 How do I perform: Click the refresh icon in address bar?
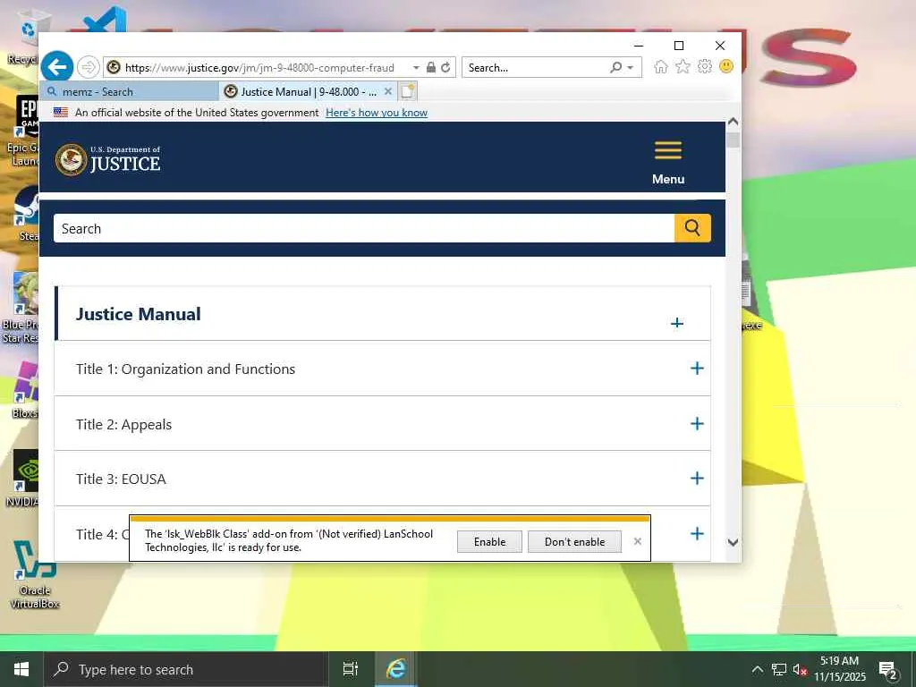point(445,67)
